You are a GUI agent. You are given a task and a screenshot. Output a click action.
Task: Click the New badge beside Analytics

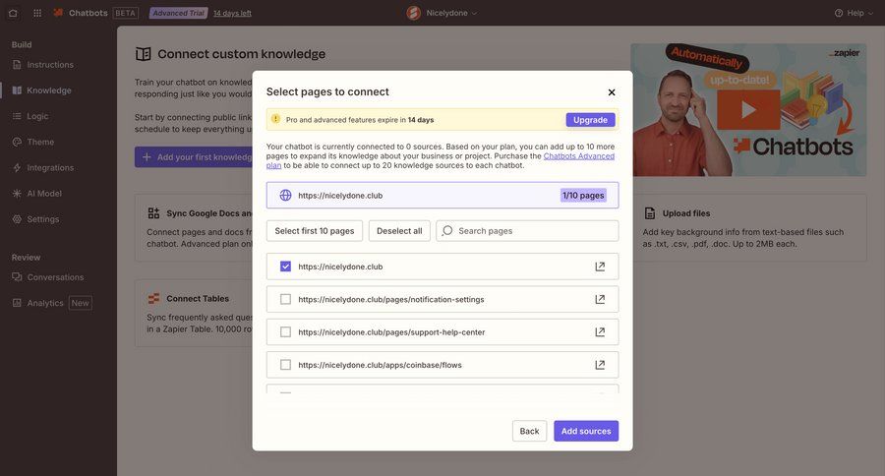(x=81, y=303)
